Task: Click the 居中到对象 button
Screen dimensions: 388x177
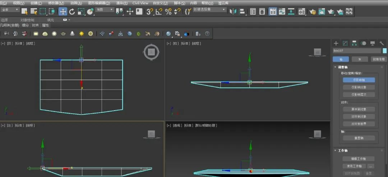Action: pos(359,109)
